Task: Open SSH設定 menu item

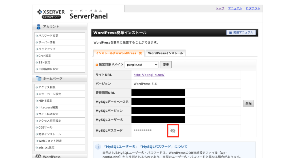Action: click(60, 62)
